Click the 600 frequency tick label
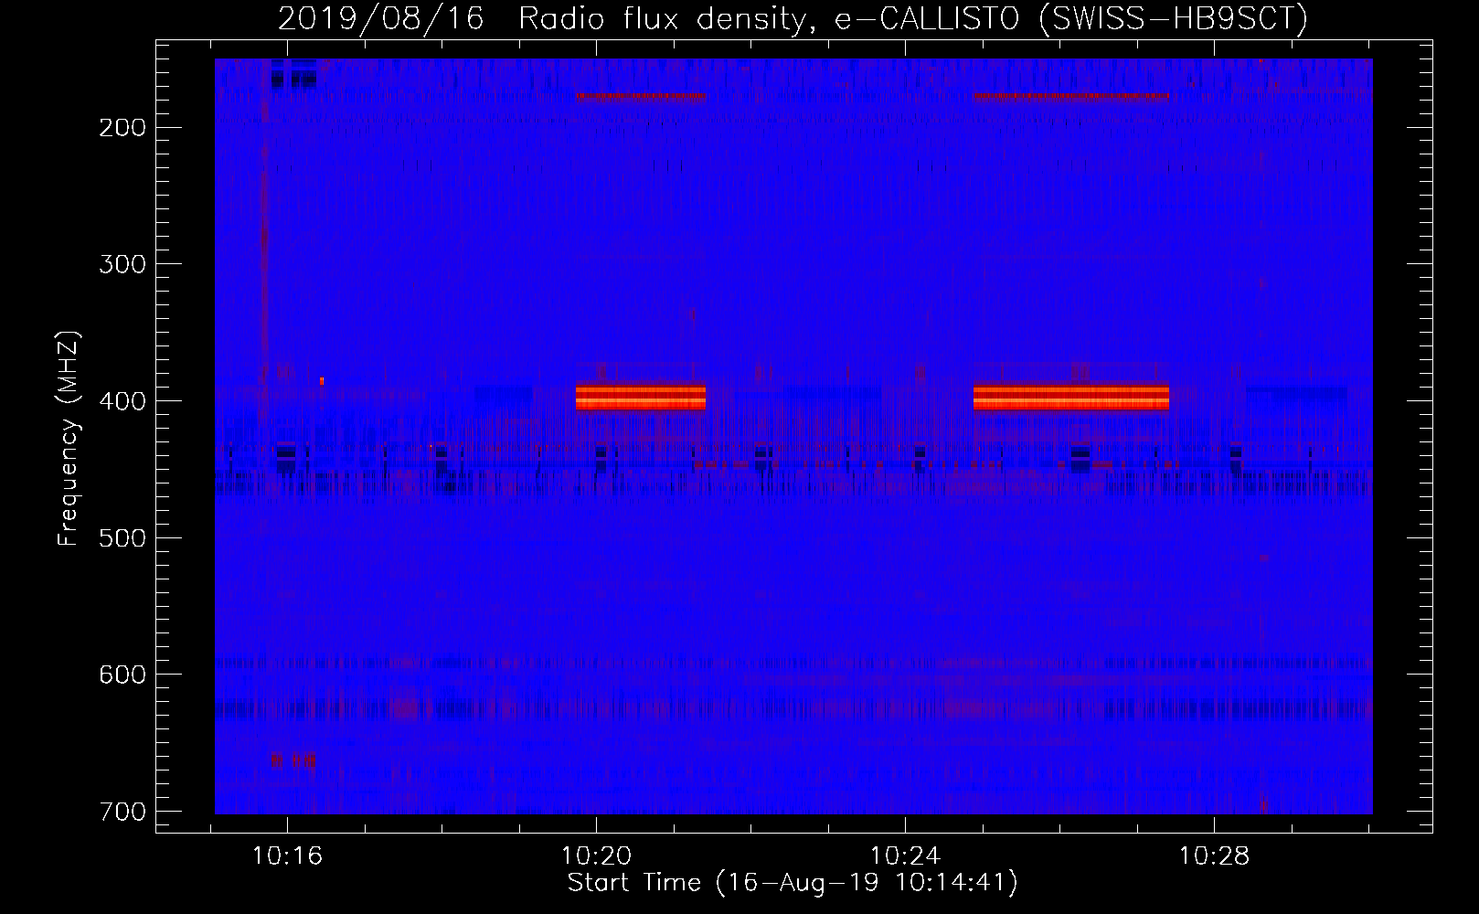 click(122, 675)
